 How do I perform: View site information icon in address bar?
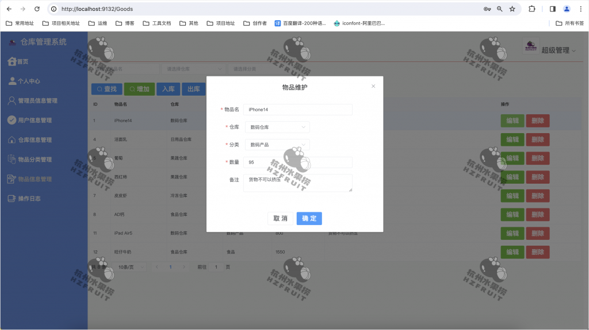(53, 9)
